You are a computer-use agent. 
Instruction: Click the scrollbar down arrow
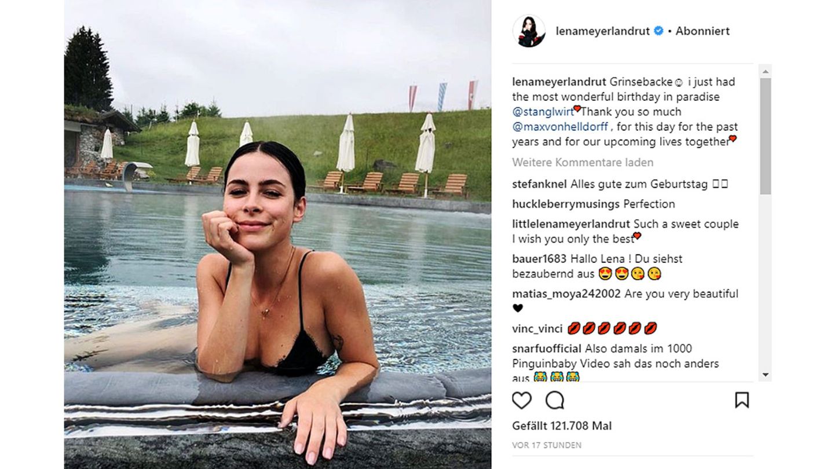pos(765,375)
